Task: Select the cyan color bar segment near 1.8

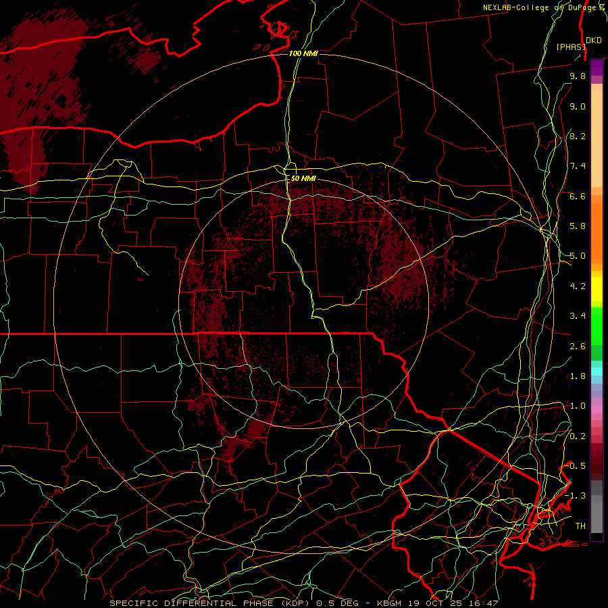Action: [x=597, y=372]
